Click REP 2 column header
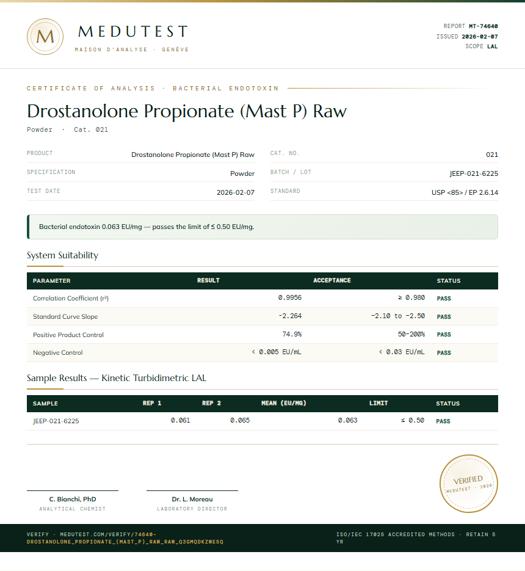This screenshot has height=571, width=525. tap(212, 403)
